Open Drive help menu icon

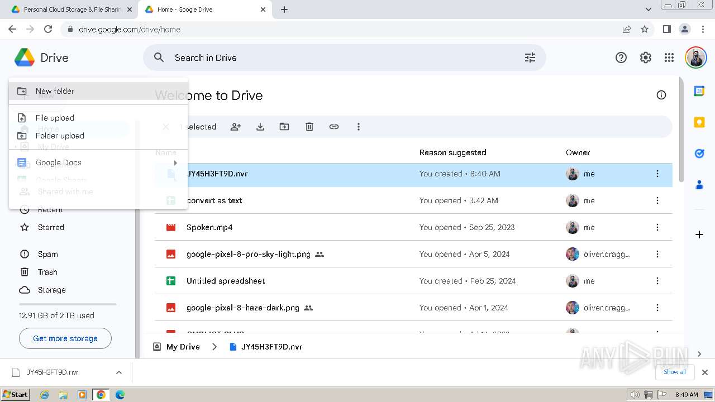[x=621, y=58]
